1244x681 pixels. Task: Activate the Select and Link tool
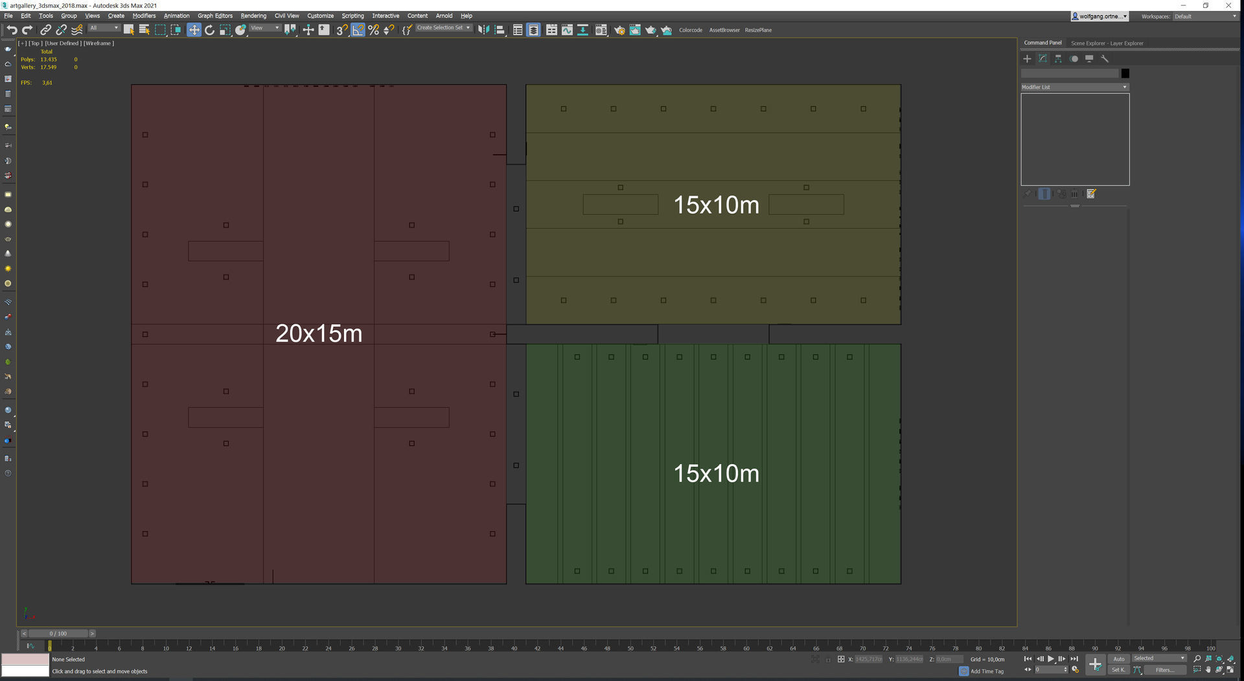[x=45, y=30]
